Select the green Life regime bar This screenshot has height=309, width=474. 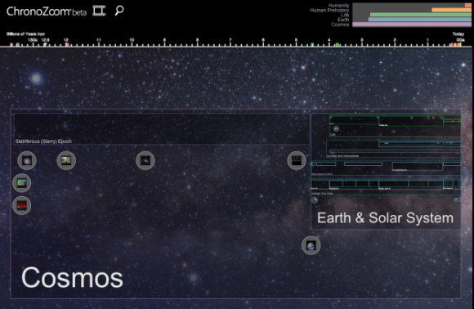pyautogui.click(x=421, y=15)
